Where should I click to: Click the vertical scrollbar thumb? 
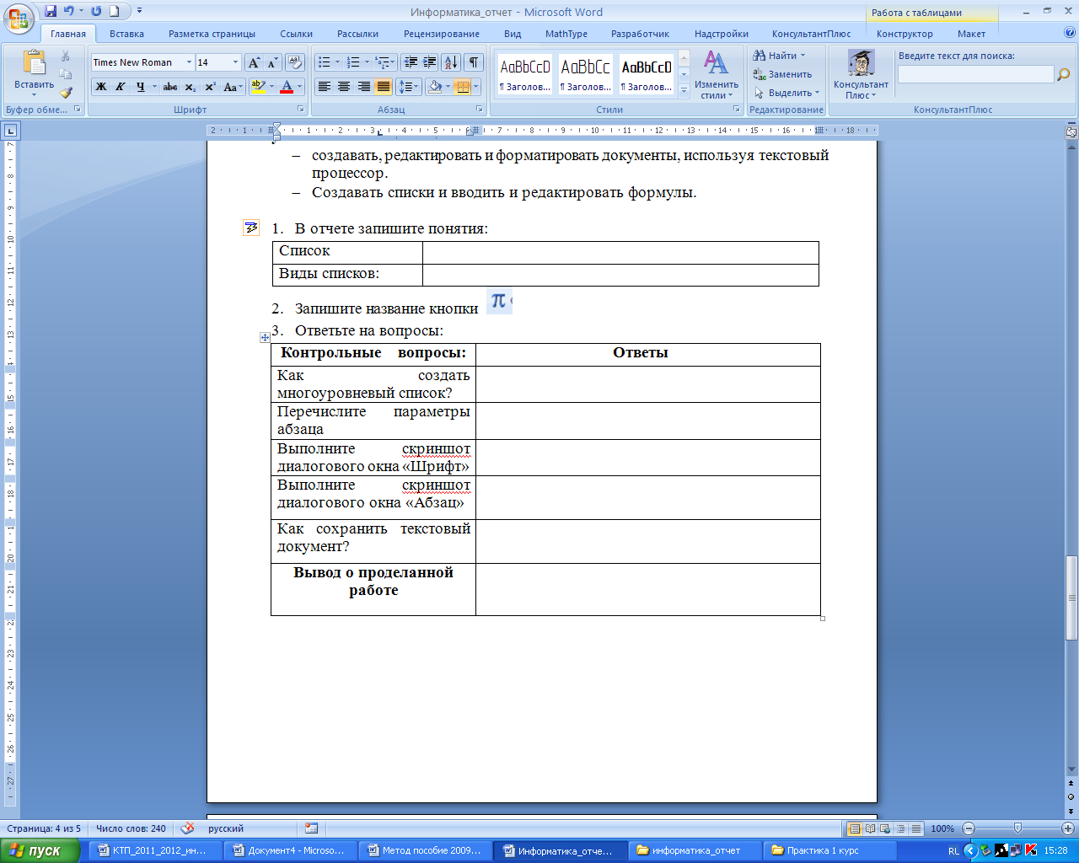tap(1071, 597)
